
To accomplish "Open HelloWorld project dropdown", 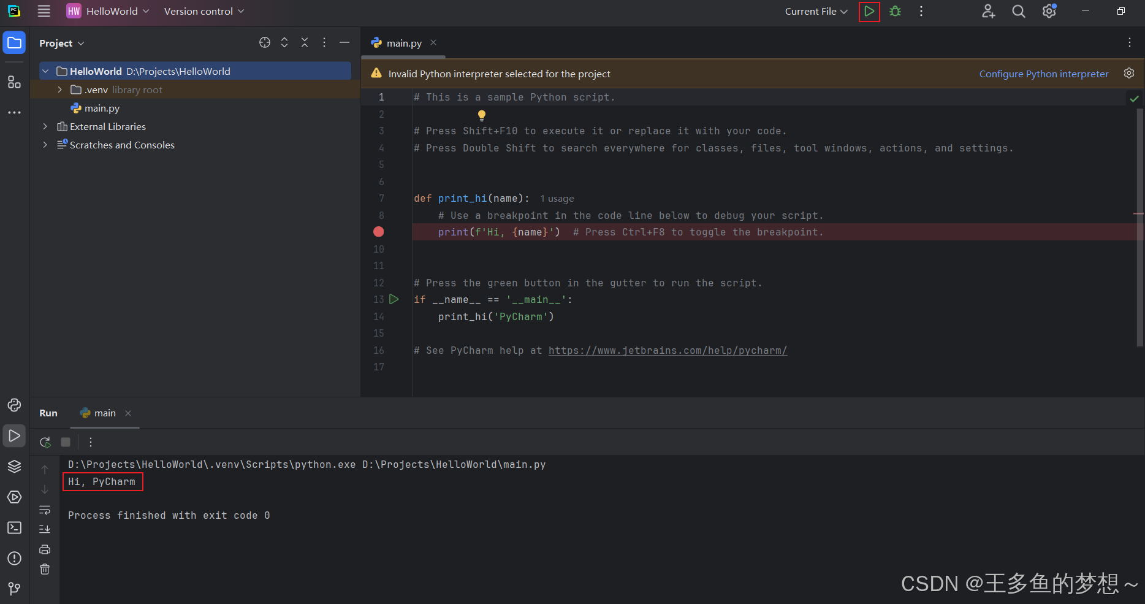I will coord(108,11).
